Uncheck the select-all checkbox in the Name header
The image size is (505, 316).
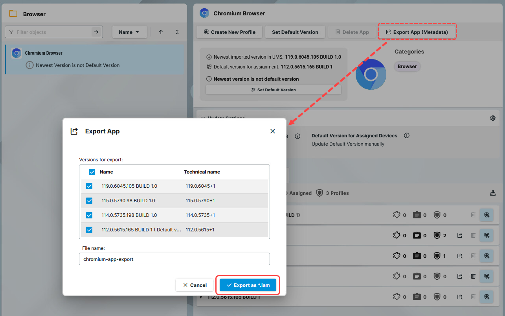tap(92, 172)
